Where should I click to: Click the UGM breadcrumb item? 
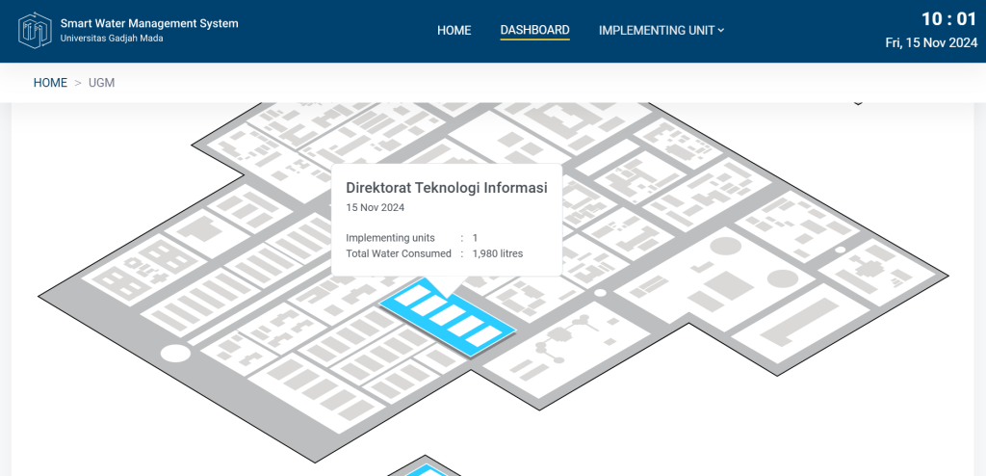(102, 83)
